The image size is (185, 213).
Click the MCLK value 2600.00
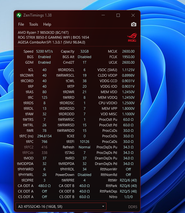coord(128,51)
